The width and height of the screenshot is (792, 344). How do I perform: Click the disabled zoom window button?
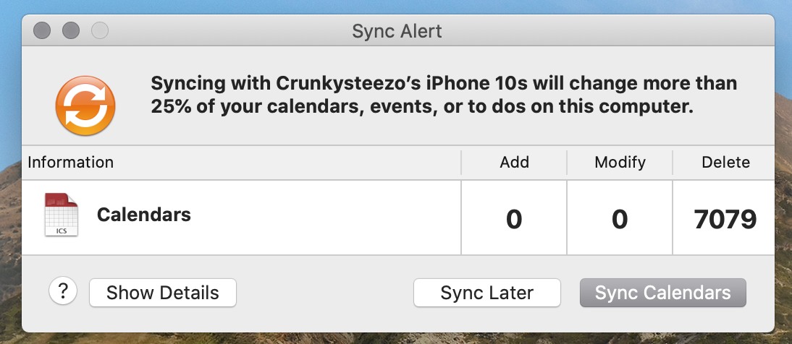click(99, 30)
